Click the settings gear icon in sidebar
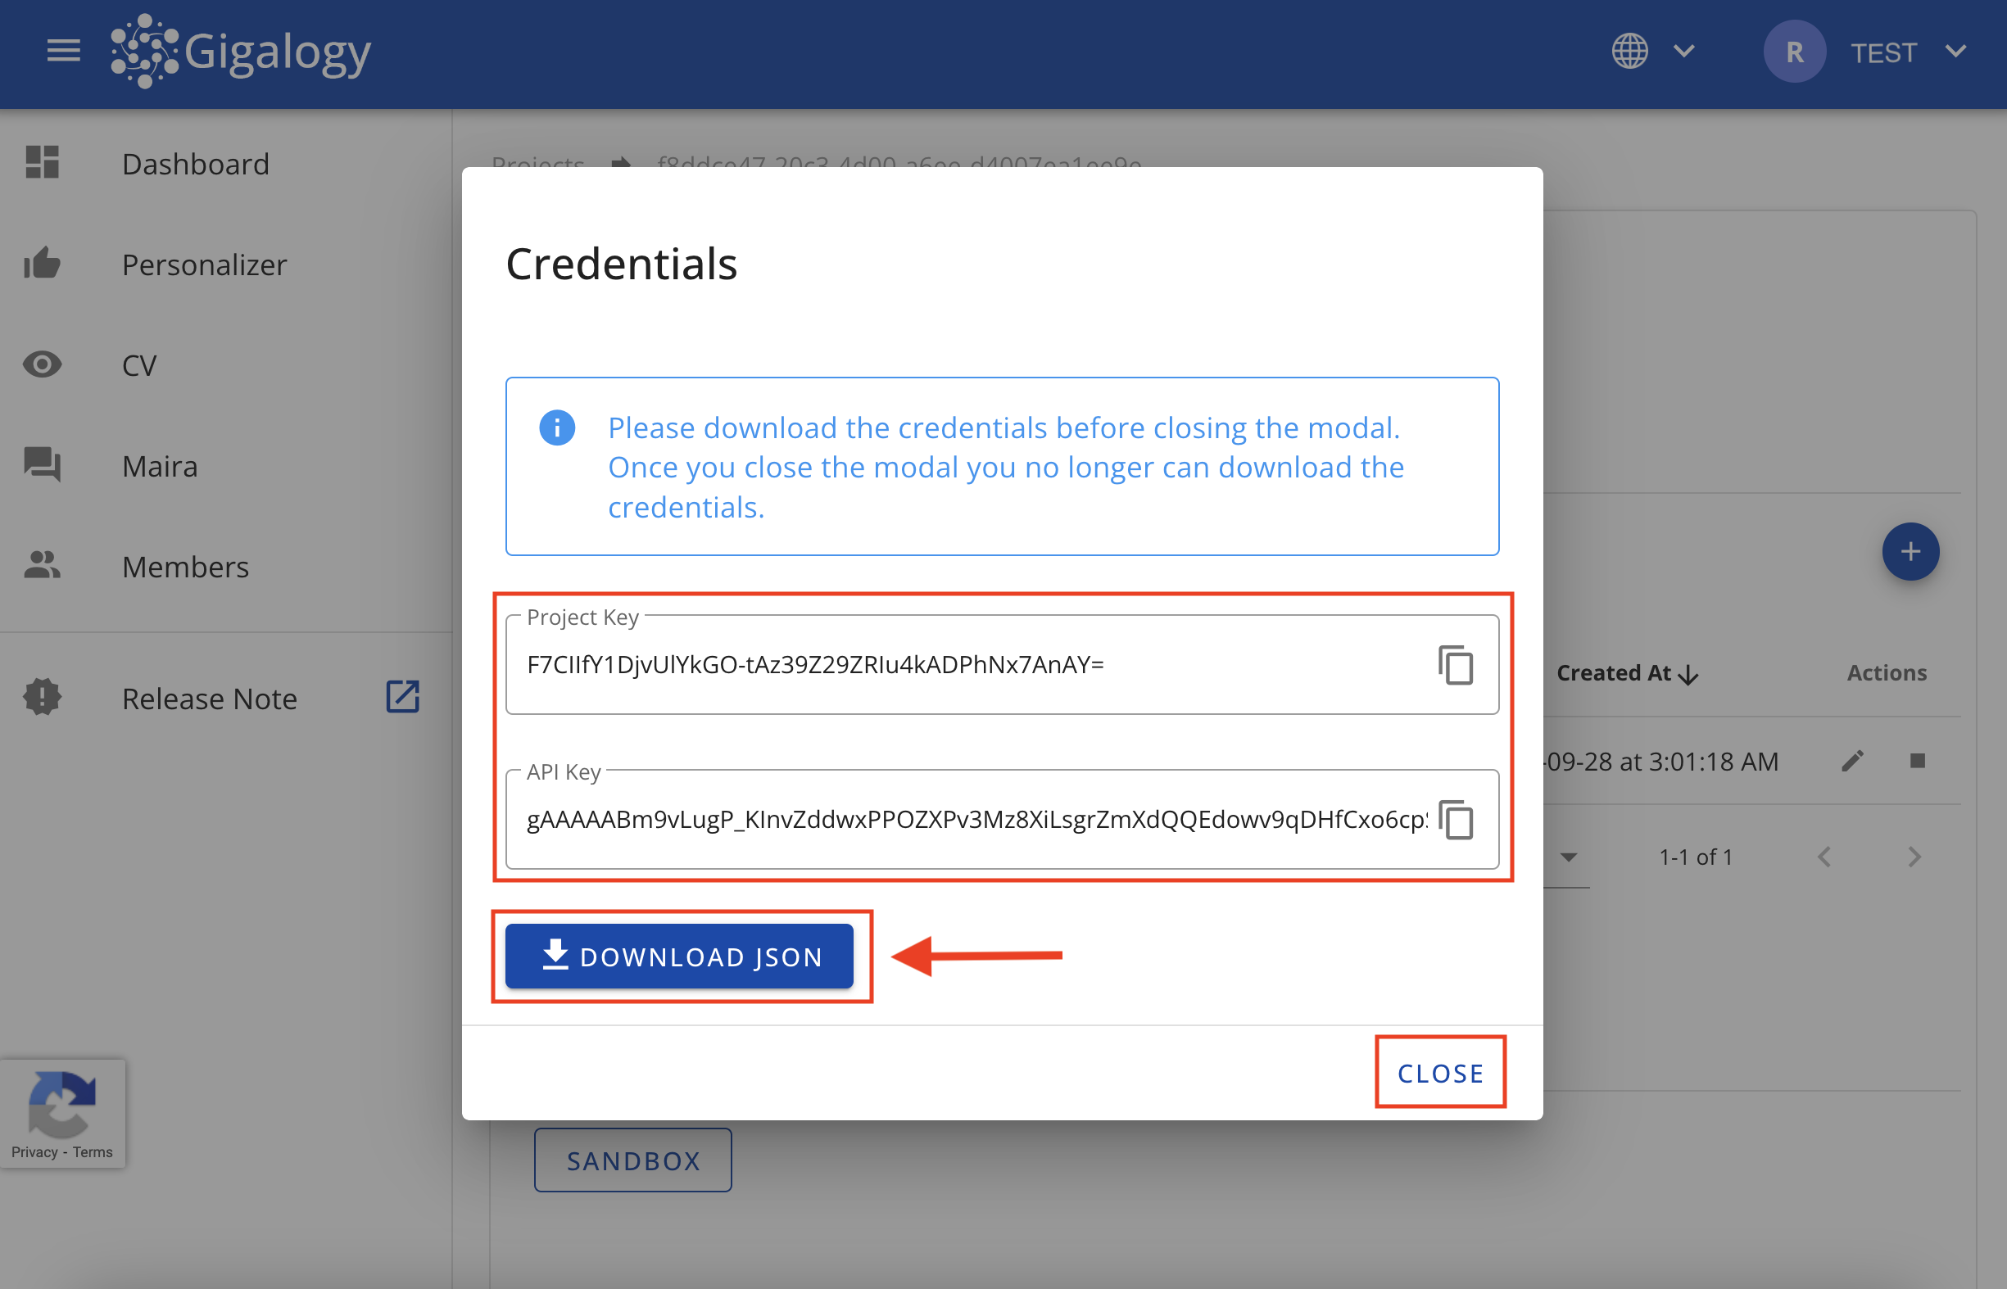Screen dimensions: 2007x1289 pos(43,698)
